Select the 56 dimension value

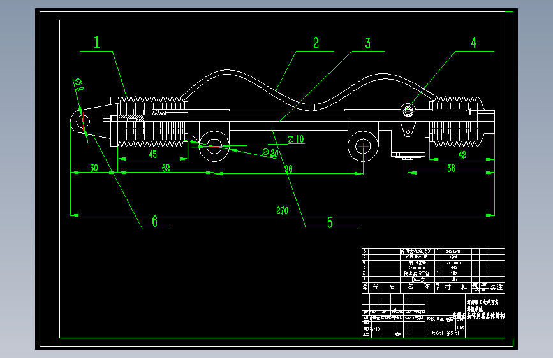point(451,168)
